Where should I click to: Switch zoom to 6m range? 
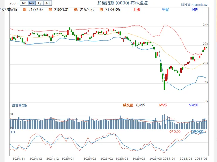click(31, 3)
